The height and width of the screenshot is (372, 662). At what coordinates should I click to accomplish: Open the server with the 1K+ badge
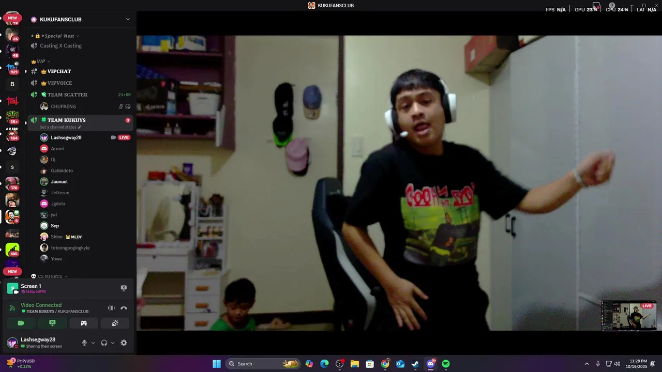[12, 117]
